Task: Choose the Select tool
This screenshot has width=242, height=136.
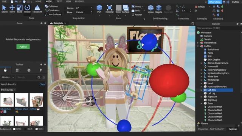Action: coord(4,9)
